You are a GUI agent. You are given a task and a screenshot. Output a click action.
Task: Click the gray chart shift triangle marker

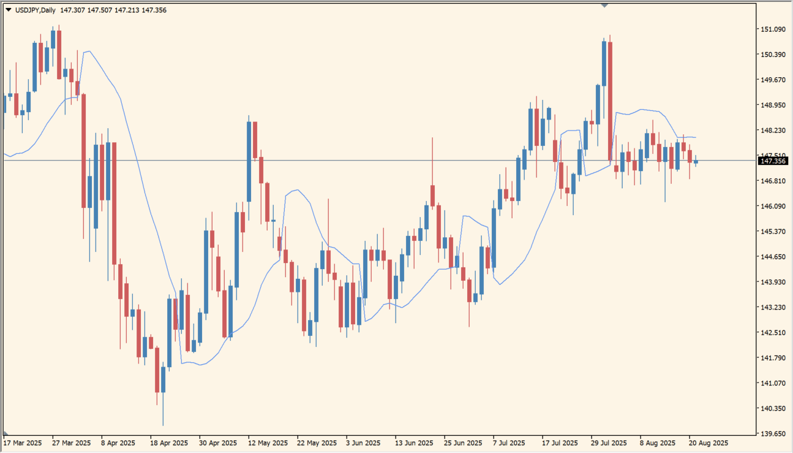tap(605, 5)
